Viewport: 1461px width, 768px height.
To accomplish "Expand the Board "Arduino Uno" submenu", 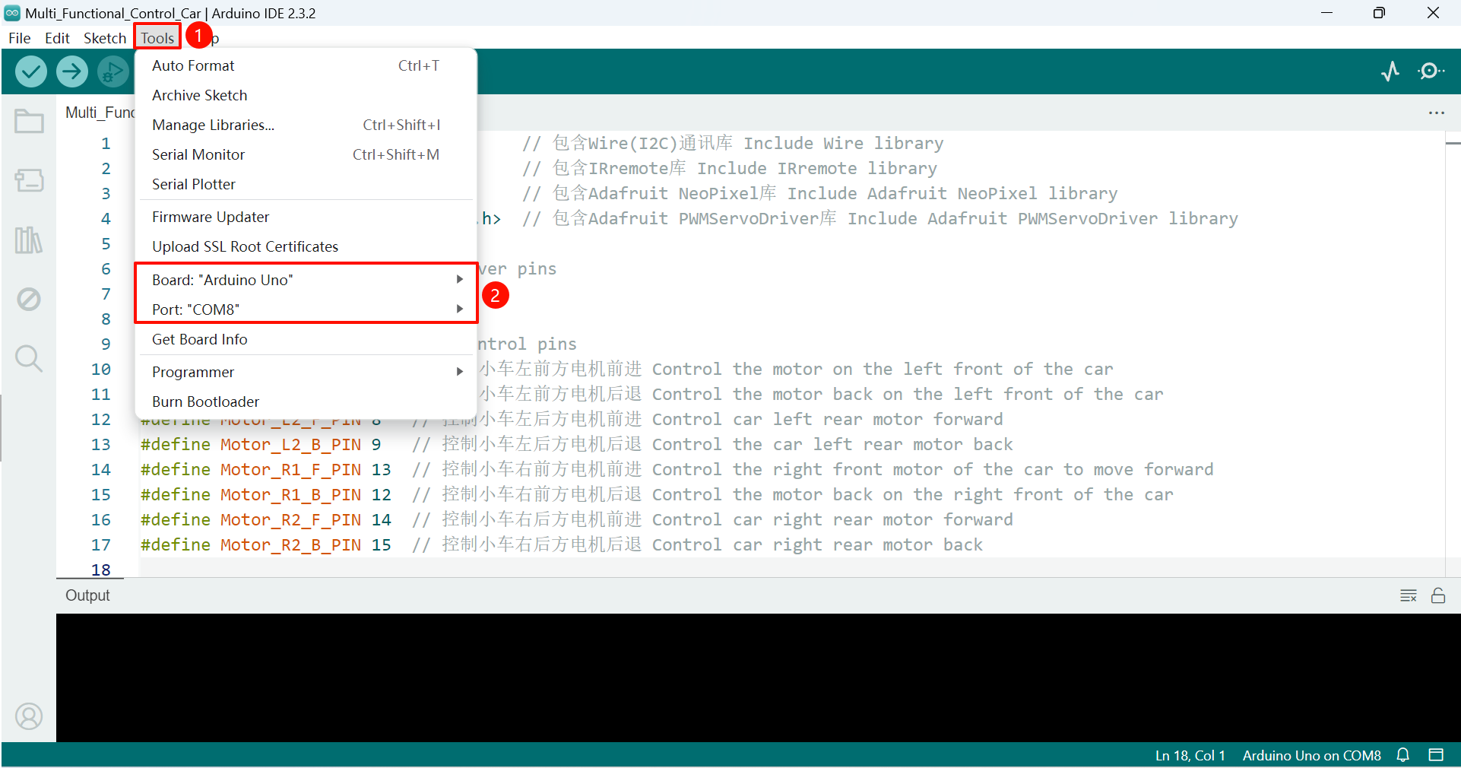I will point(306,280).
